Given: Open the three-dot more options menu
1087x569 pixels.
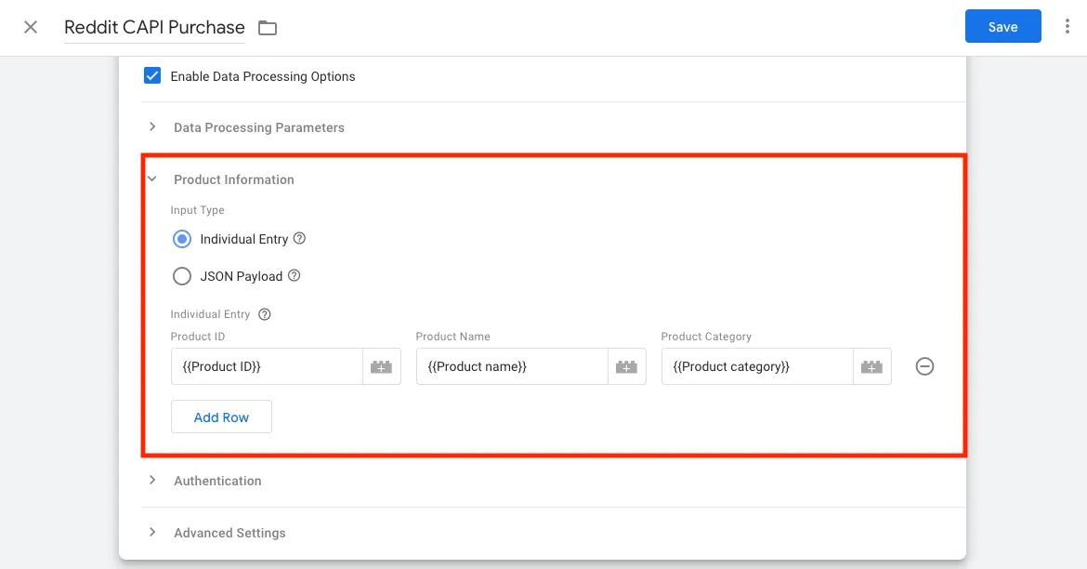Looking at the screenshot, I should tap(1067, 26).
